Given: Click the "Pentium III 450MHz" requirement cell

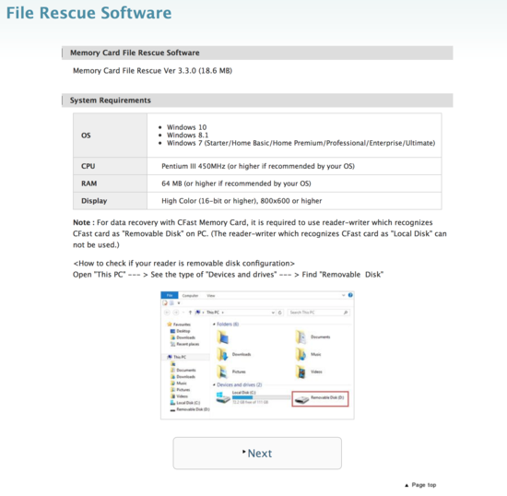Looking at the screenshot, I should click(294, 166).
